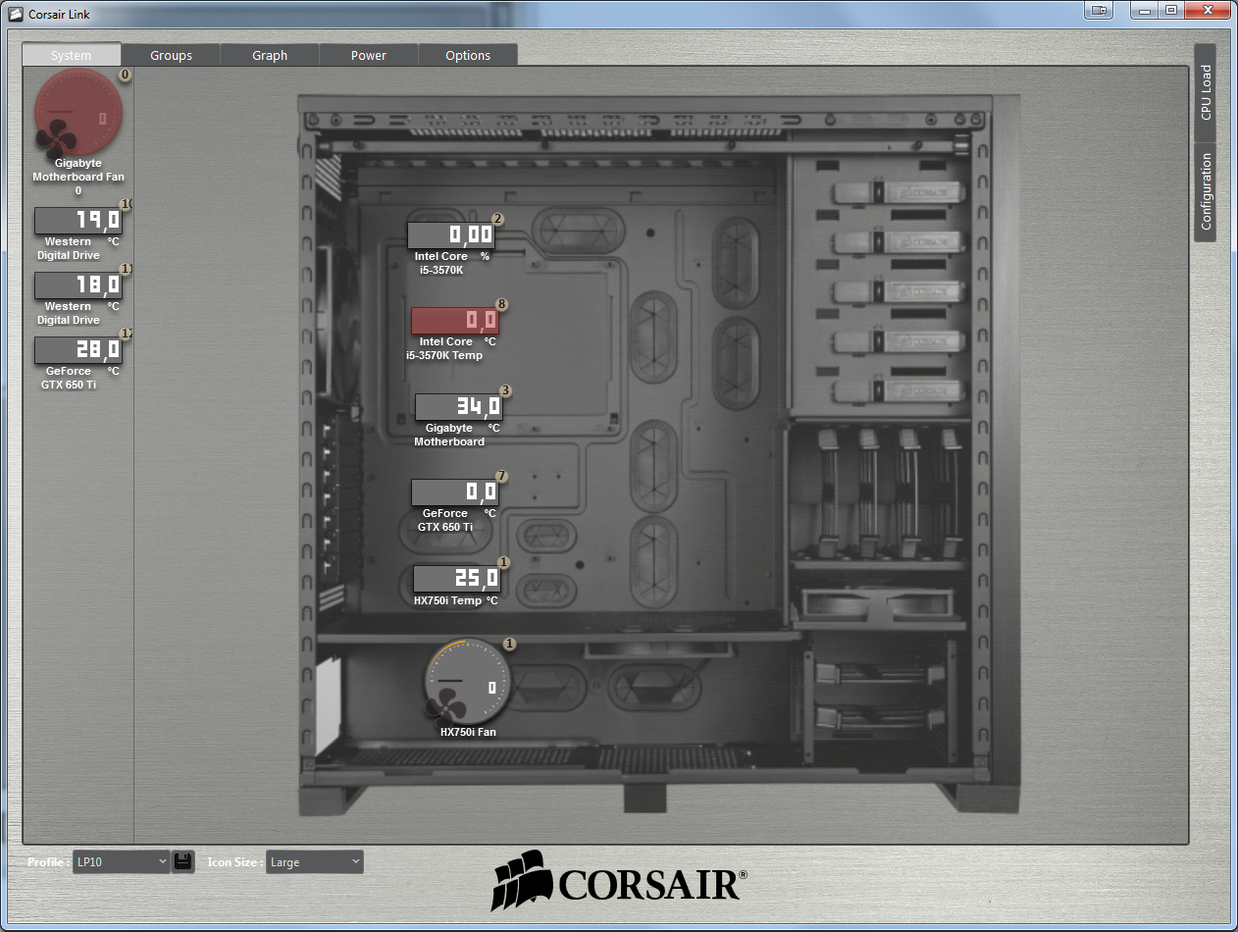
Task: Select the Intel Core i5-3570K load percentage readout
Action: pyautogui.click(x=451, y=235)
